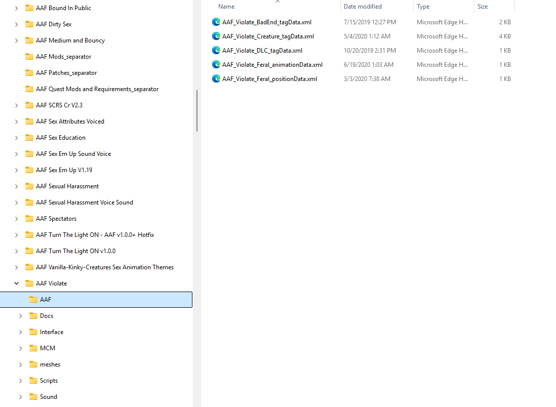
Task: Click the folder icon of Scripts
Action: (x=33, y=380)
